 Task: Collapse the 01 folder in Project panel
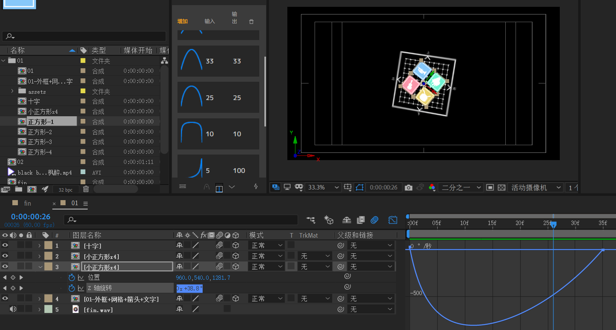(x=3, y=61)
